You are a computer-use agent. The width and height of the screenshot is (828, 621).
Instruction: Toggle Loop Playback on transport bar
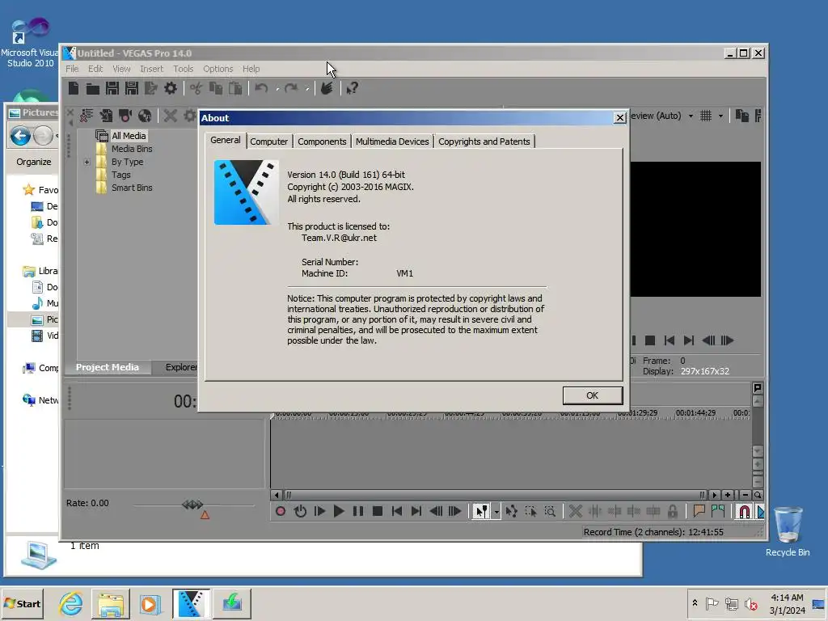point(300,511)
